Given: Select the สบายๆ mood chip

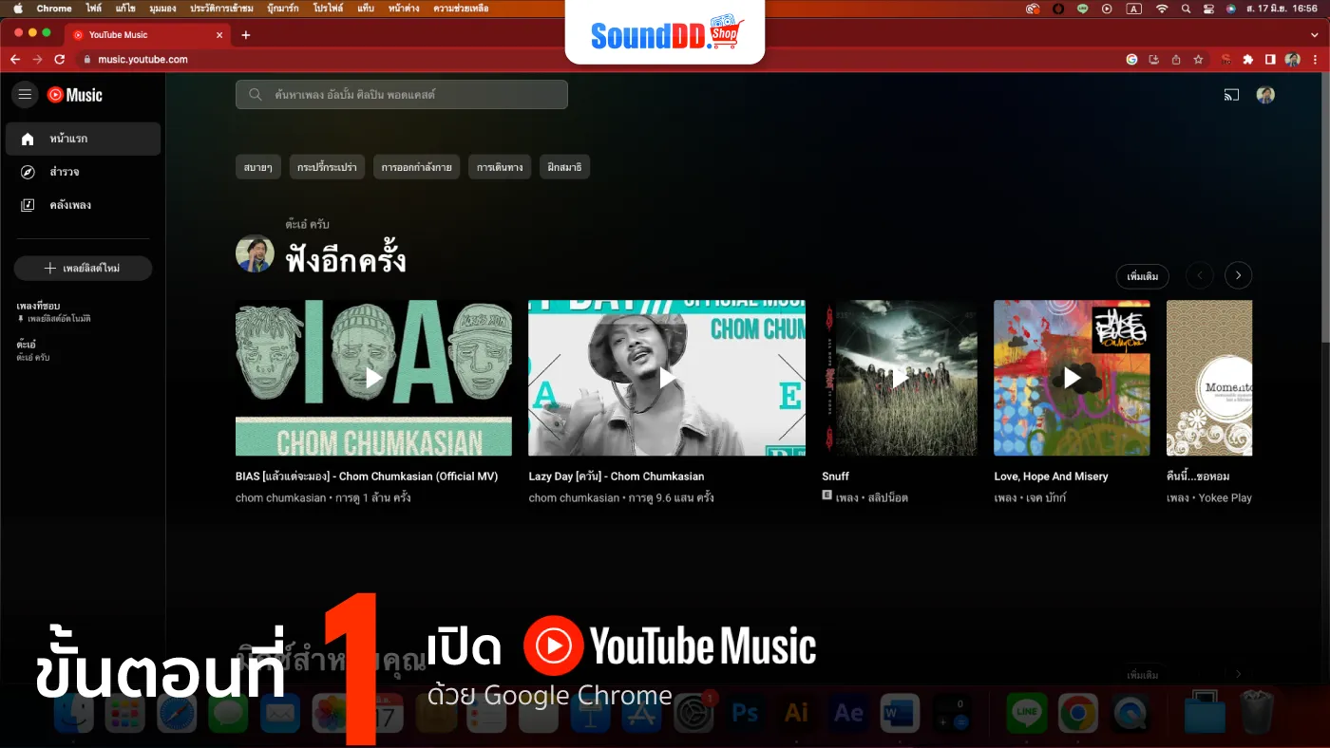Looking at the screenshot, I should pyautogui.click(x=257, y=167).
